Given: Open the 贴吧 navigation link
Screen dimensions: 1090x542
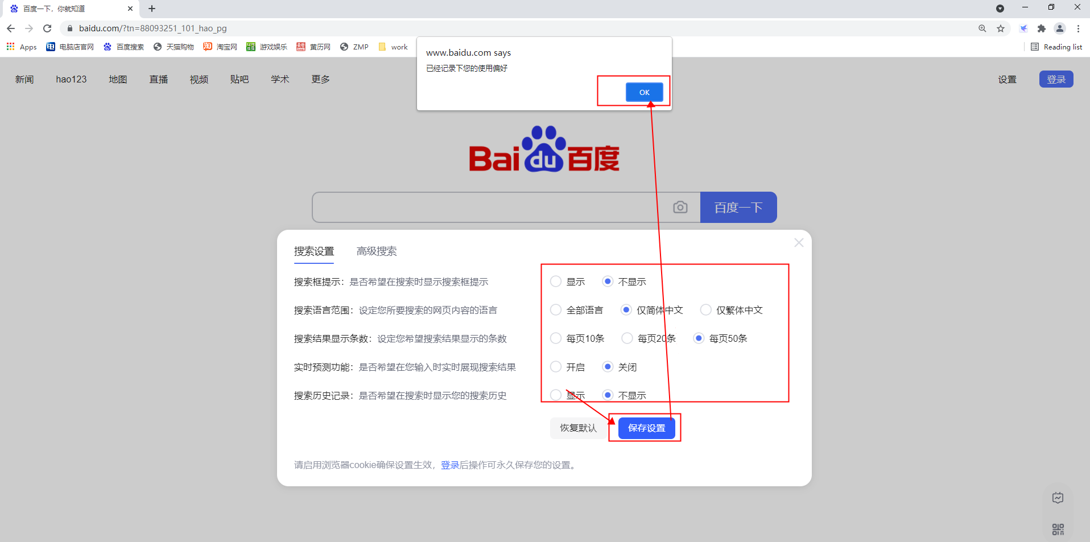Looking at the screenshot, I should pyautogui.click(x=240, y=79).
